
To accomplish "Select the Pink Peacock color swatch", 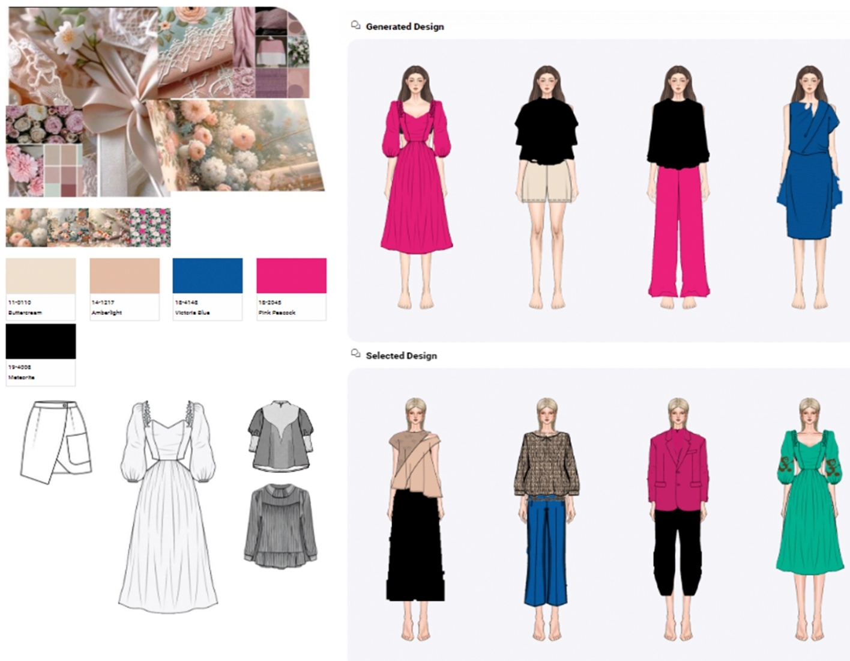I will pyautogui.click(x=291, y=276).
